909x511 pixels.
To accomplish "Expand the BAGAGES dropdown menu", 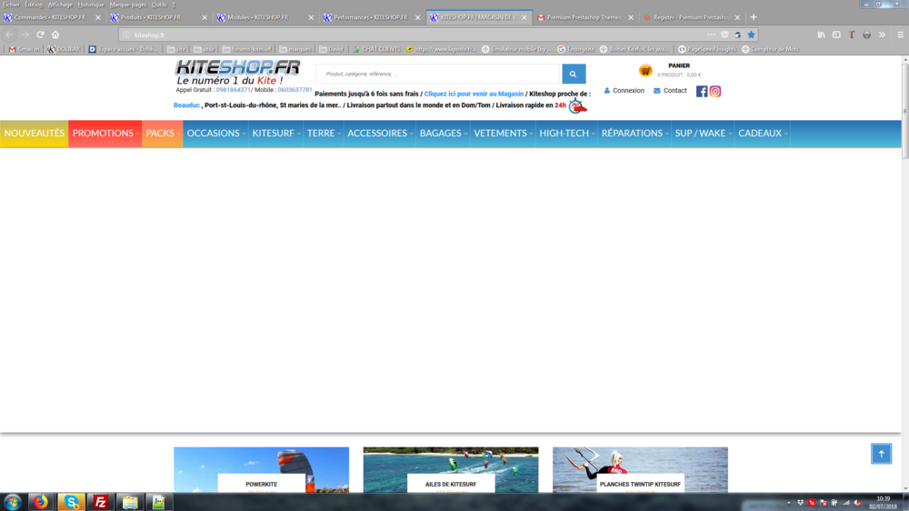I will tap(443, 134).
